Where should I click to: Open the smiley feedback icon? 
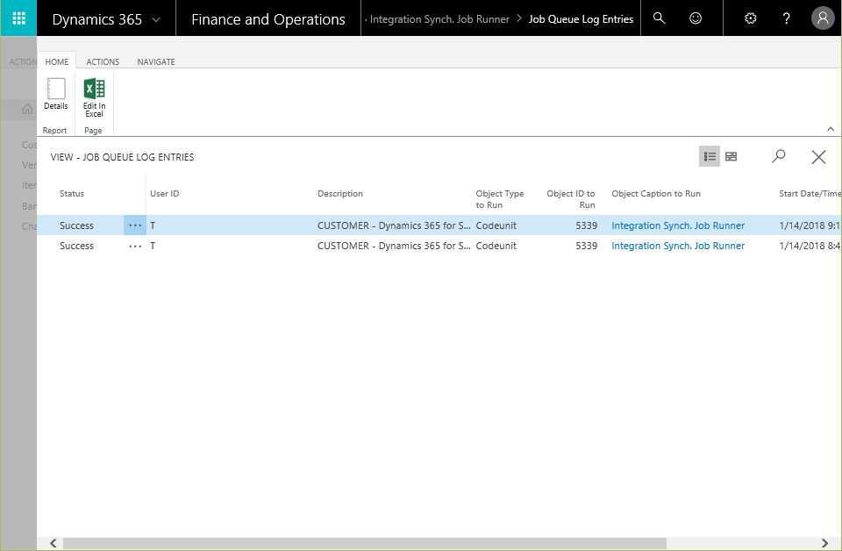coord(696,18)
